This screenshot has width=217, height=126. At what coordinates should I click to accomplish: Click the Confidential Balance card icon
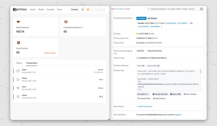pyautogui.click(x=66, y=22)
